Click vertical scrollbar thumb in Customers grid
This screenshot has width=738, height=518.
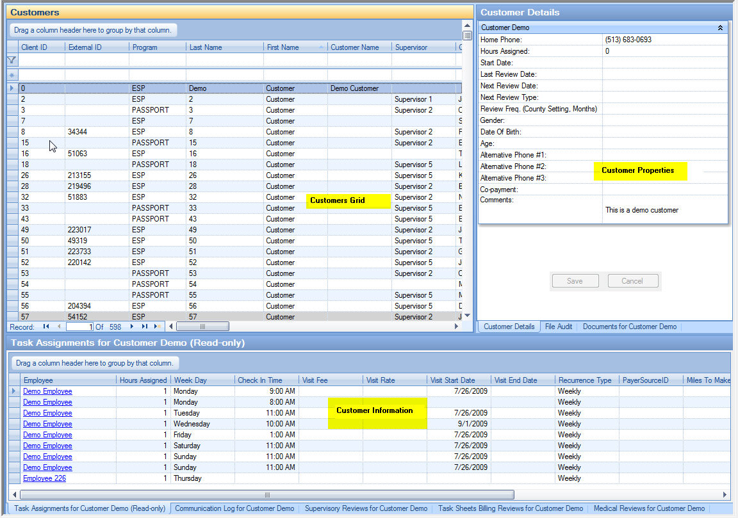467,35
